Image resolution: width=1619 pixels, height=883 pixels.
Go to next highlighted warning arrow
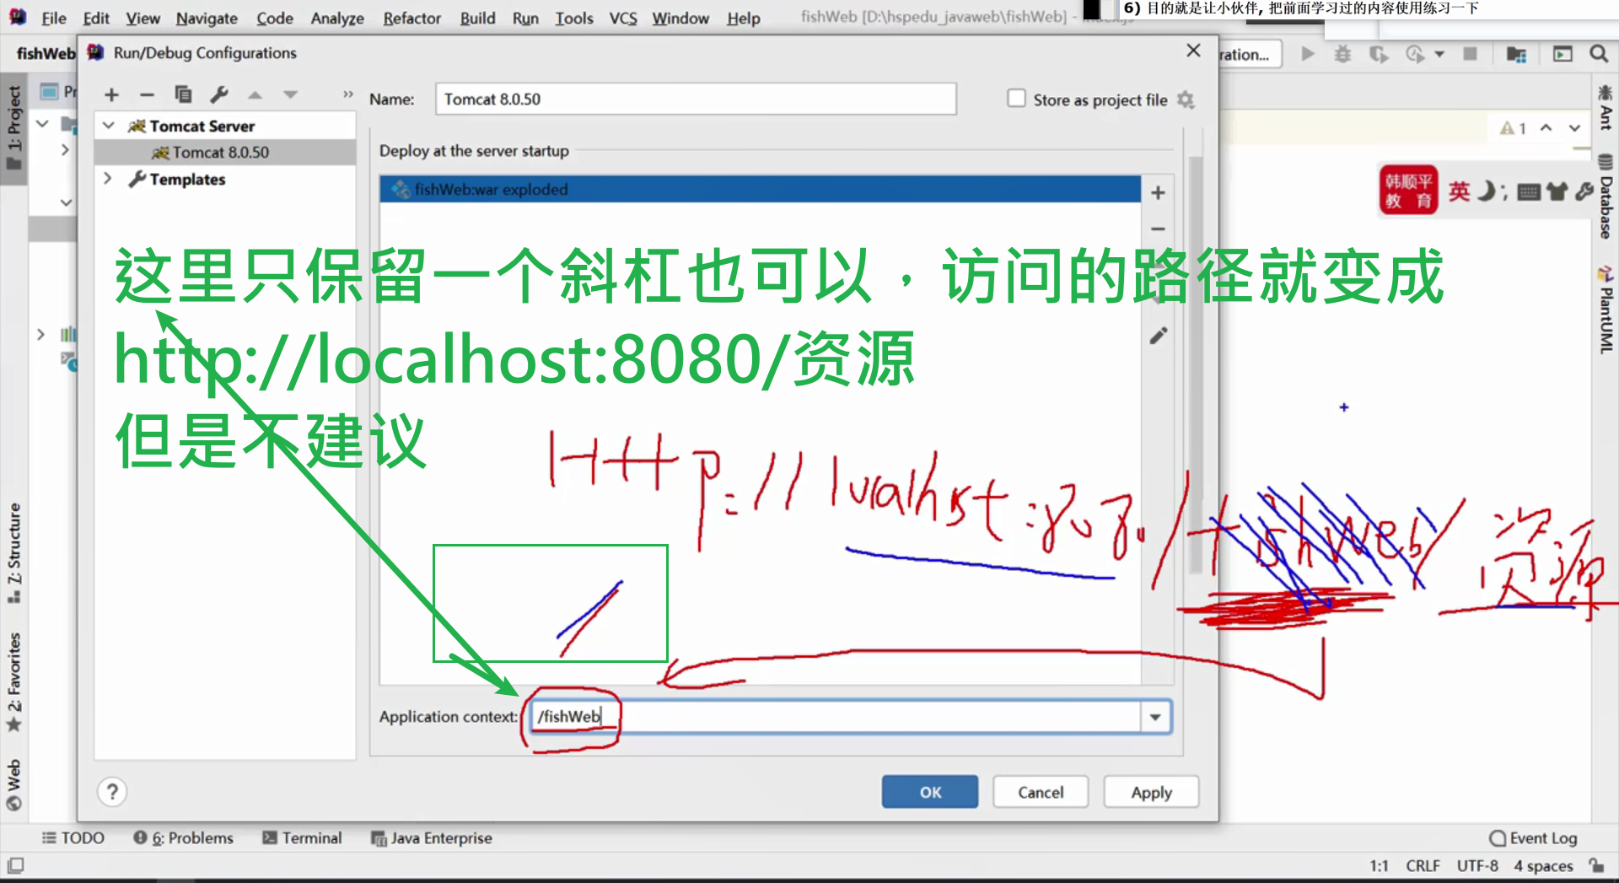[1574, 127]
